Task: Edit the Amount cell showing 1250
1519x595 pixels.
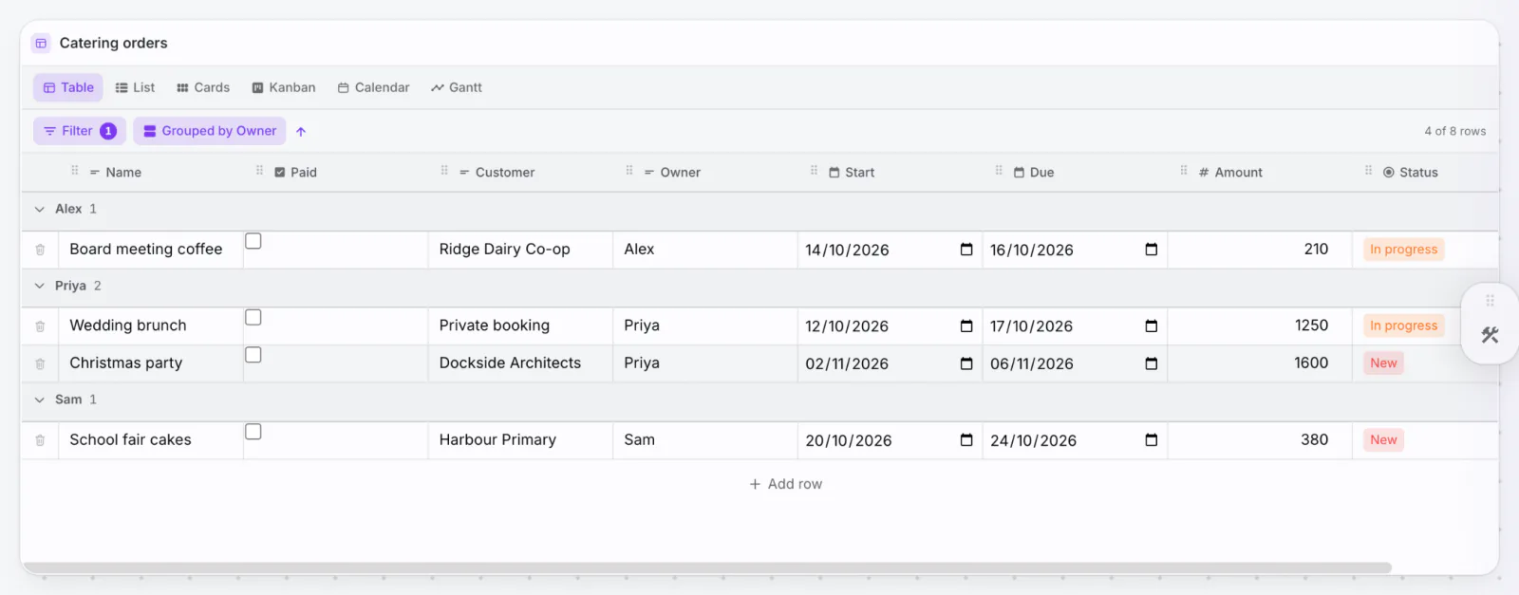Action: click(x=1260, y=326)
